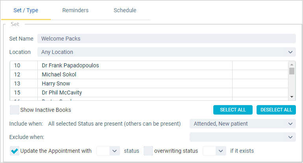Uncheck Update the Appointment with checkbox

[15, 151]
